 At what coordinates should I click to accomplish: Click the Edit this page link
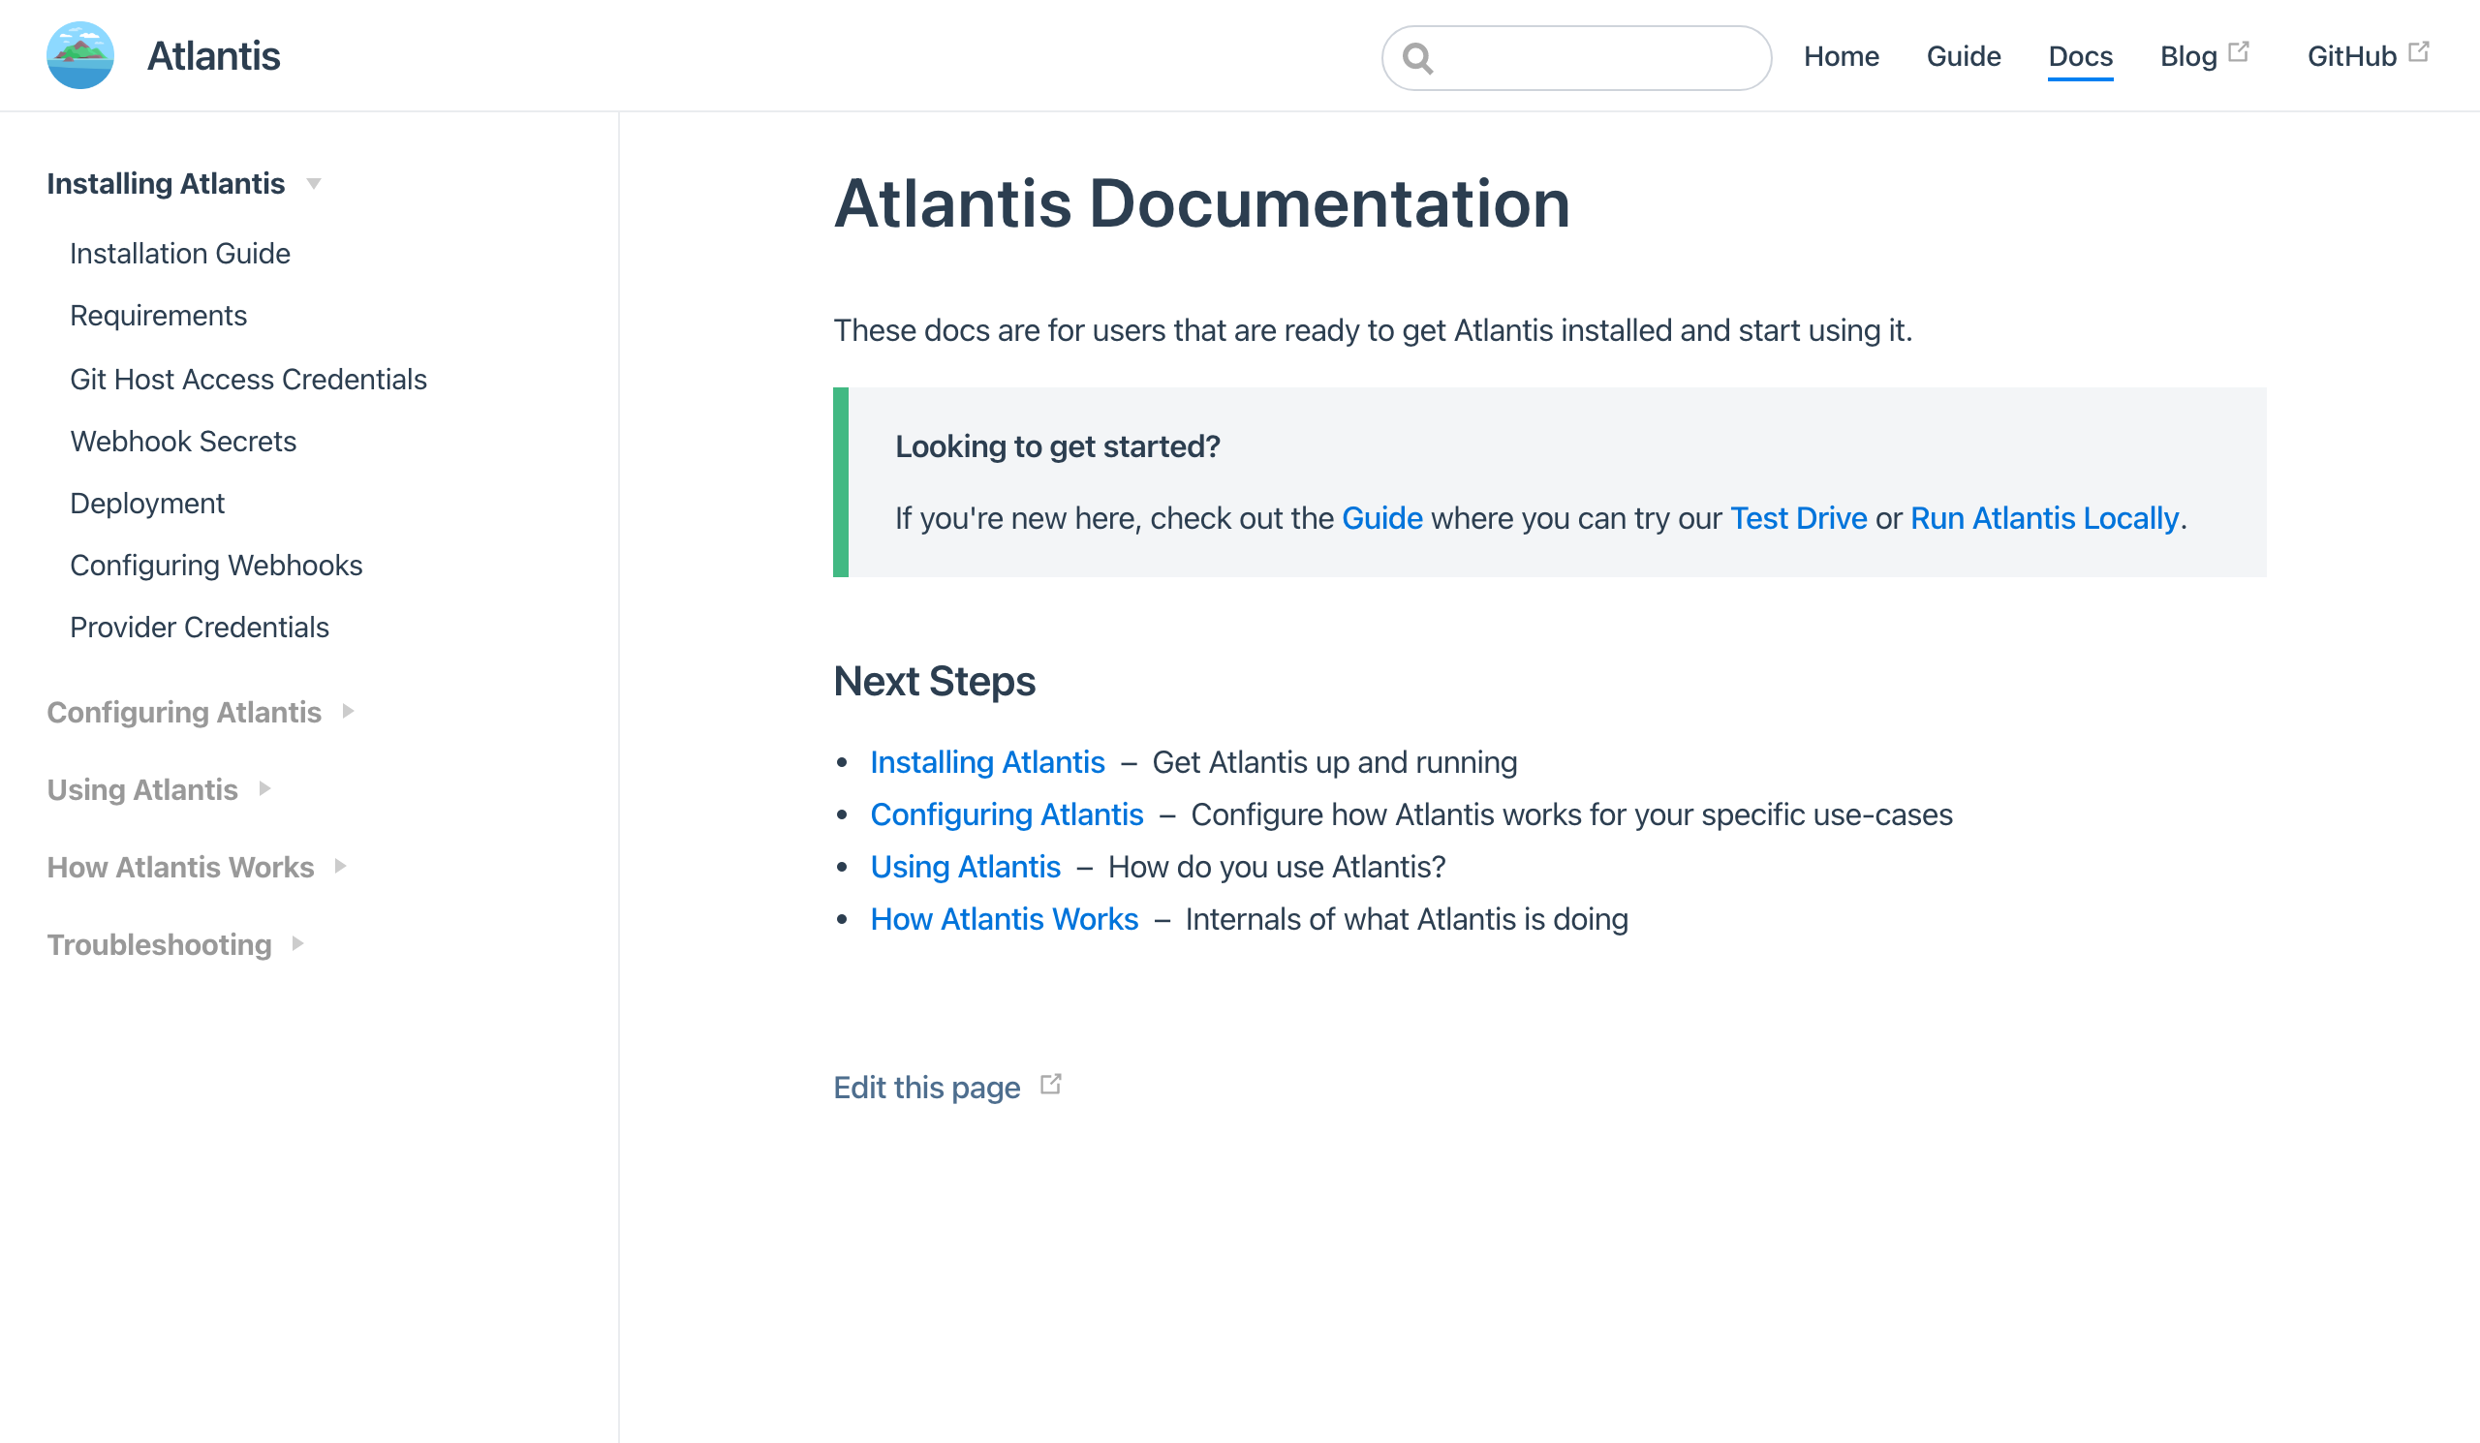coord(927,1088)
